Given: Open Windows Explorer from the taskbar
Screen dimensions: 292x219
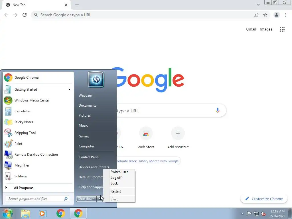Looking at the screenshot, I should click(x=25, y=213).
